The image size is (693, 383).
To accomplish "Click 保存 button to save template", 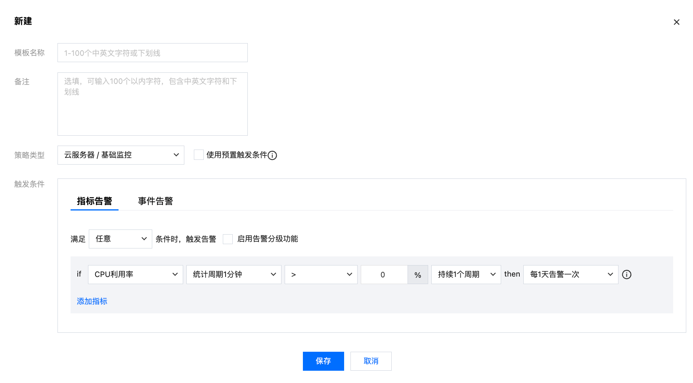I will click(x=323, y=361).
